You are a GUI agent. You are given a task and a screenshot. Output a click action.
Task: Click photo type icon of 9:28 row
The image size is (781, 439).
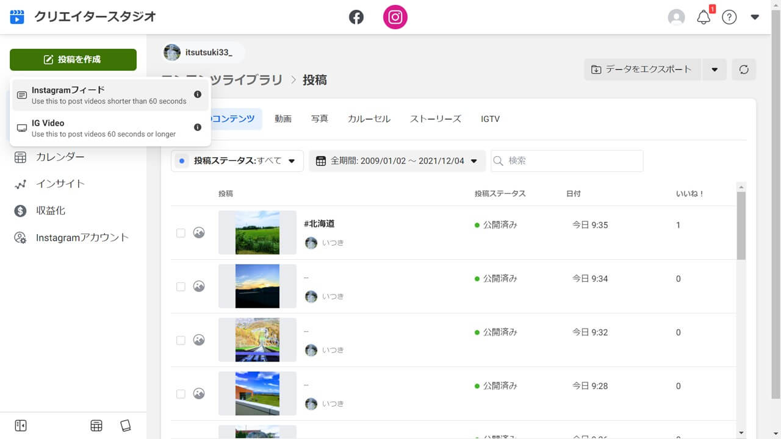tap(199, 394)
